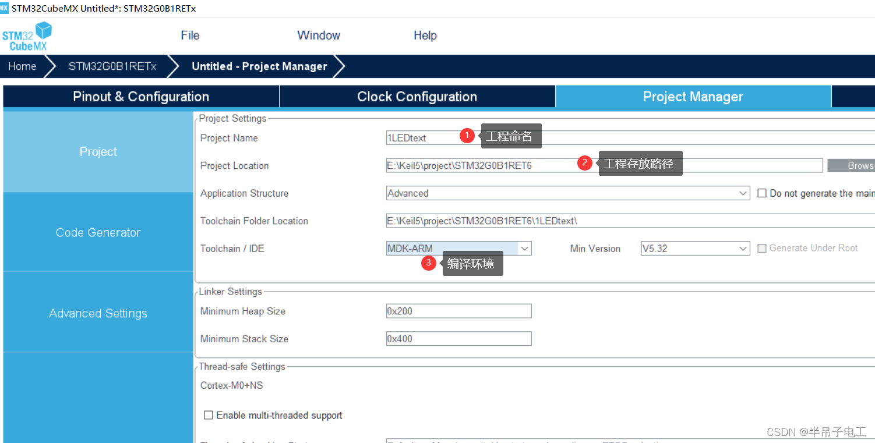Click the Toolchain Folder Location field
Screen dimensions: 875x443
(630, 221)
